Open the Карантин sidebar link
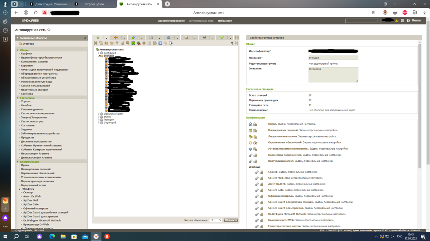 (27, 66)
